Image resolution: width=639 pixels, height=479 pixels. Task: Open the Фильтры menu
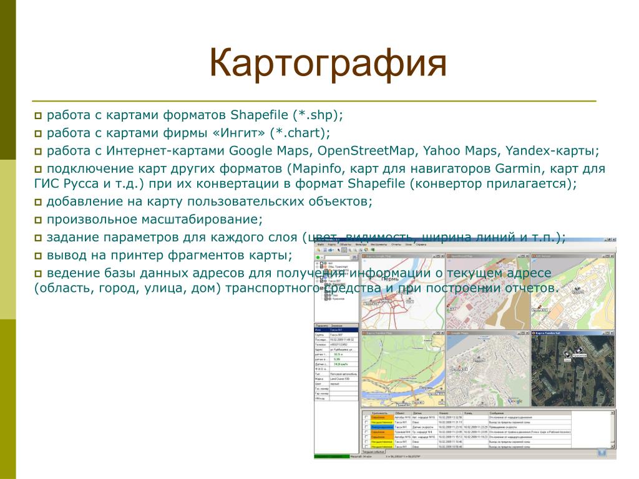pos(361,244)
